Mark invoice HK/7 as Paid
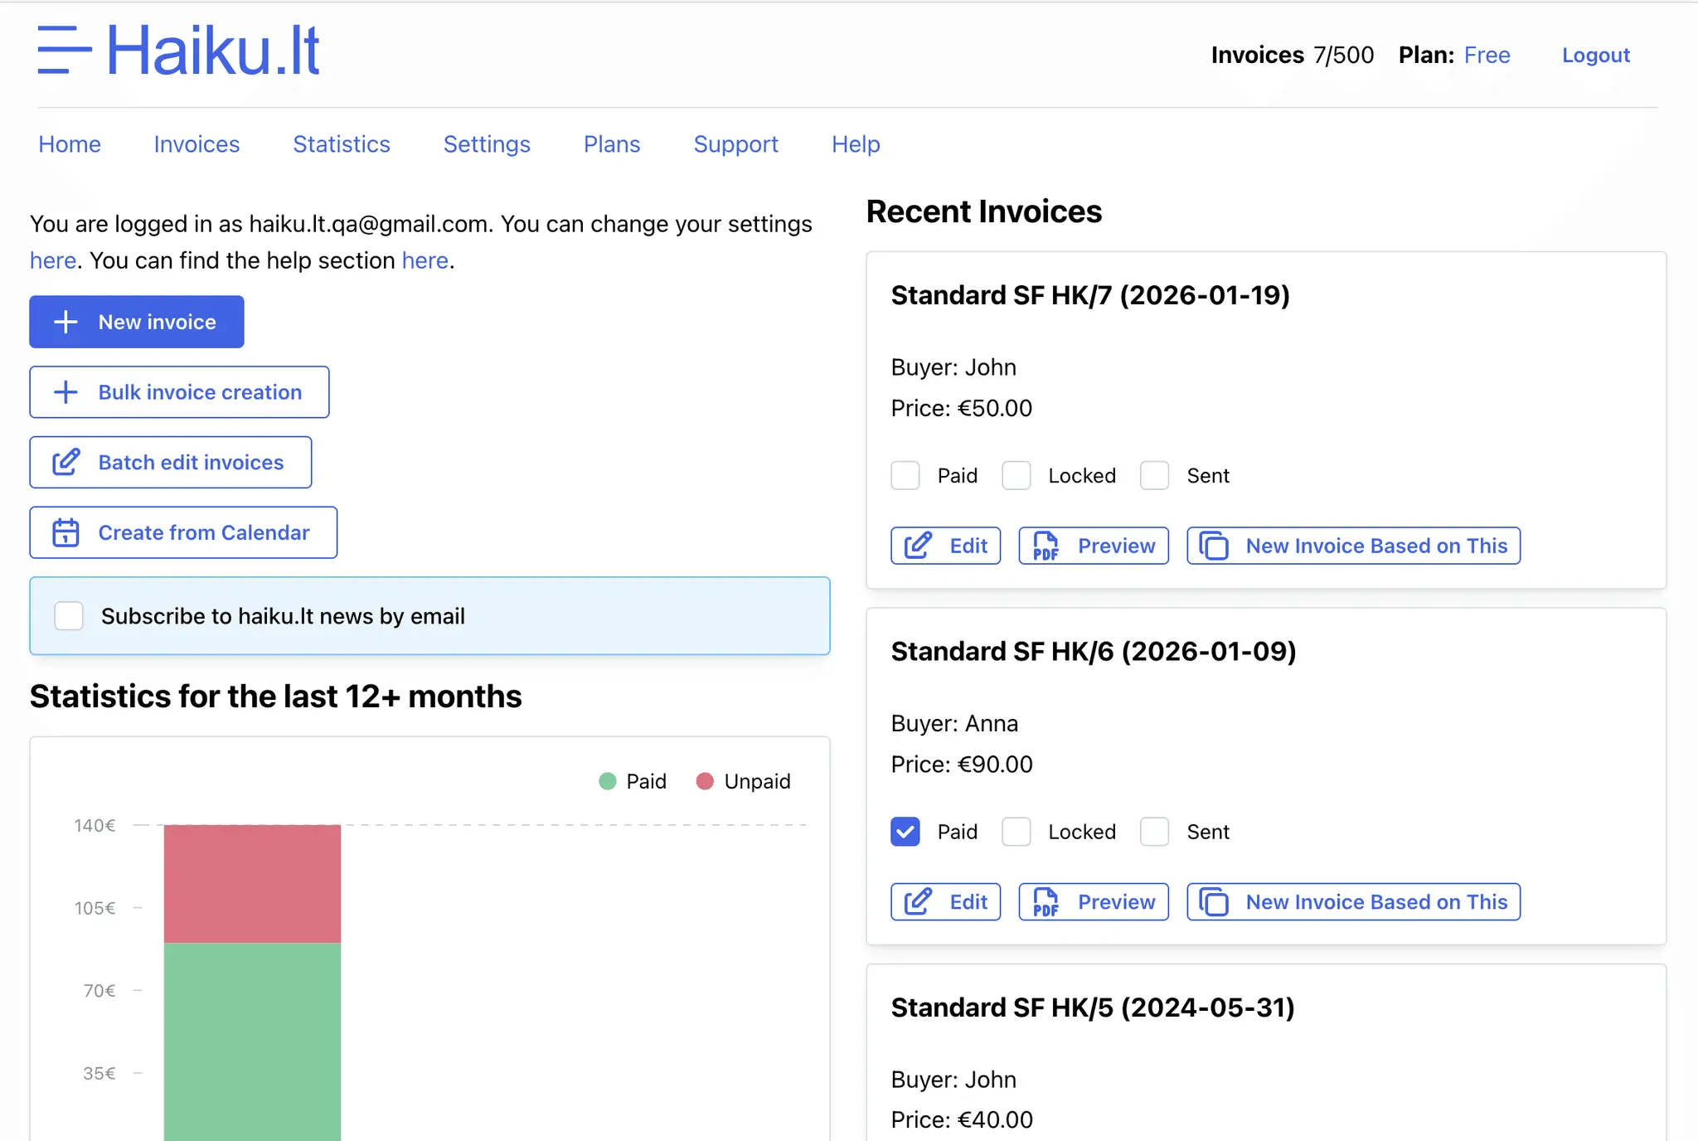Viewport: 1698px width, 1141px height. tap(905, 476)
